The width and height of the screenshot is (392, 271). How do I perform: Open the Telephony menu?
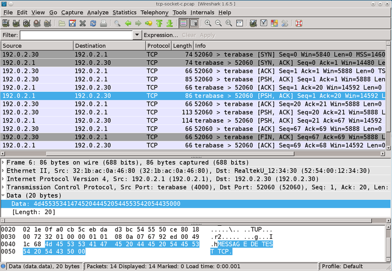[155, 12]
